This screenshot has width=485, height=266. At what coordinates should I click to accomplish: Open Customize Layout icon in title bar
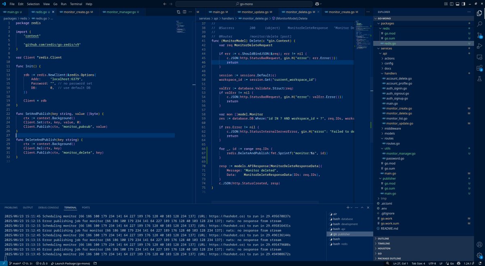[x=446, y=4]
